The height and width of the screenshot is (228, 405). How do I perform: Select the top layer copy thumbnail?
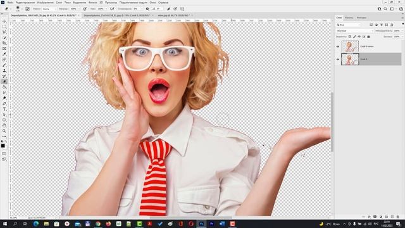click(350, 46)
